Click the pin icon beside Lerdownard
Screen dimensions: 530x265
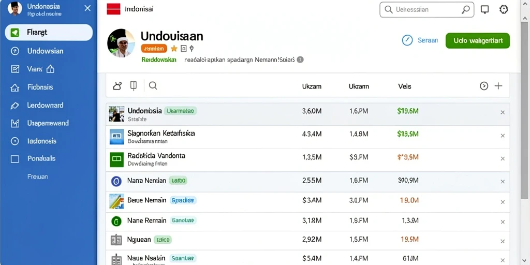(15, 106)
